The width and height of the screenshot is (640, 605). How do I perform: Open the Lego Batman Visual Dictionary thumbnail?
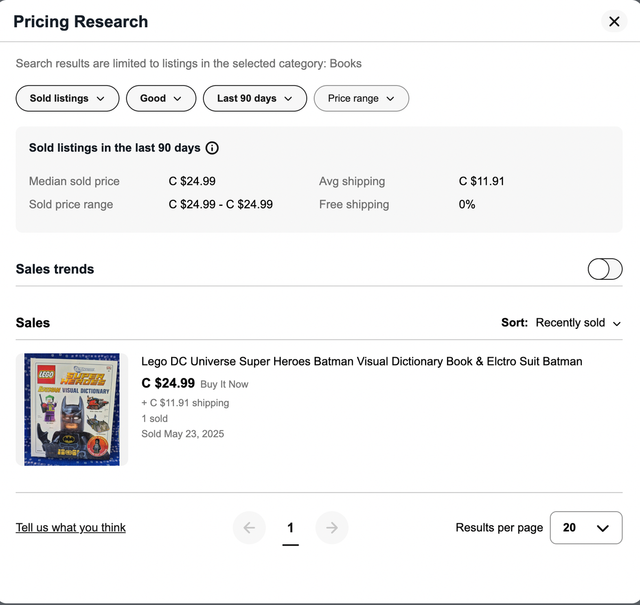[72, 409]
